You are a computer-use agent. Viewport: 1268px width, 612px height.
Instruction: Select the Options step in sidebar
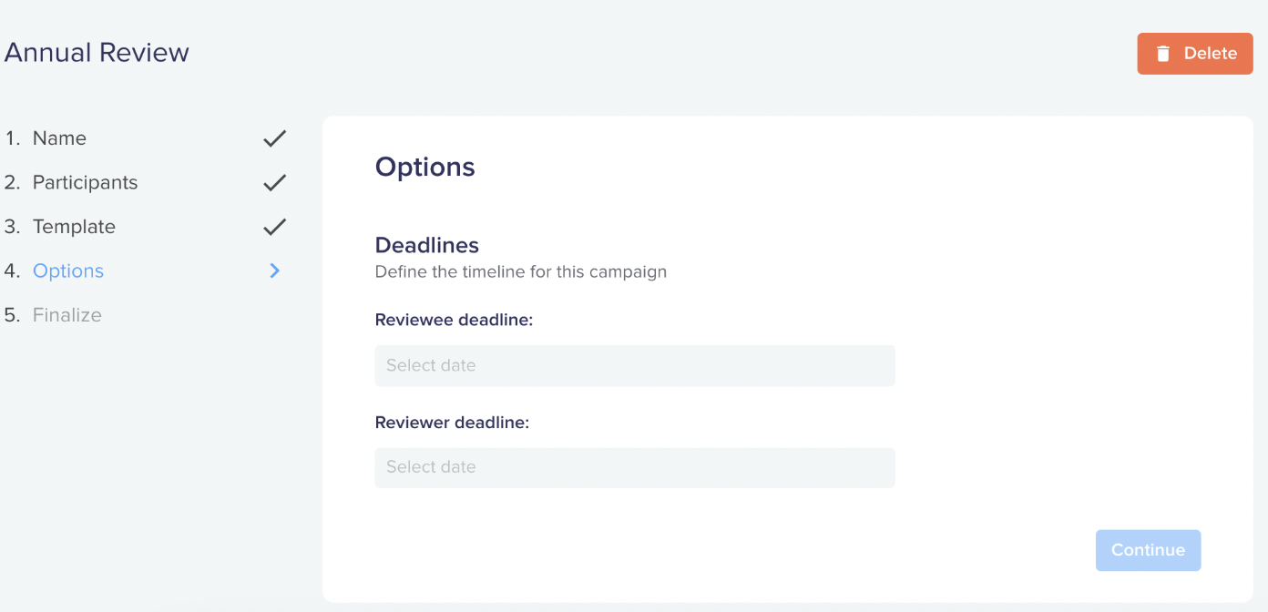(x=68, y=270)
